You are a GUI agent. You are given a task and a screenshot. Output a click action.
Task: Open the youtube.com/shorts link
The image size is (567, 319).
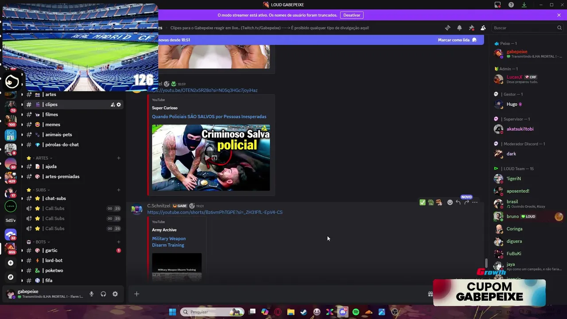(215, 212)
